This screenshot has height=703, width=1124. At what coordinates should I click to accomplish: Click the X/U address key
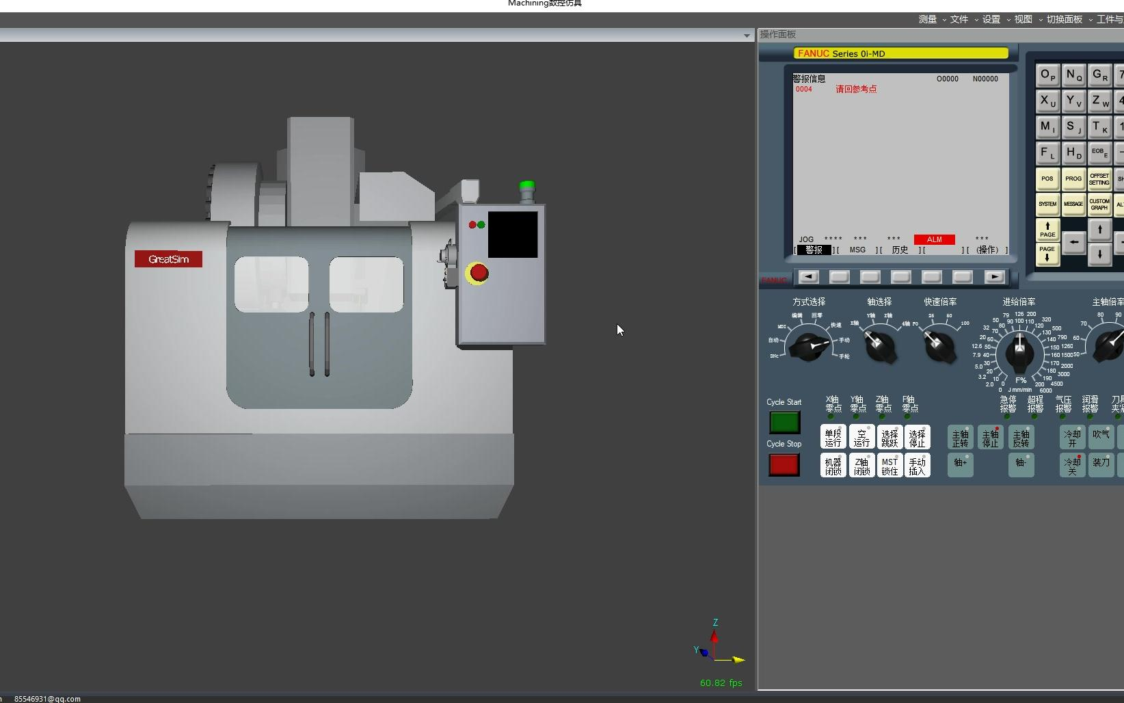click(x=1047, y=101)
